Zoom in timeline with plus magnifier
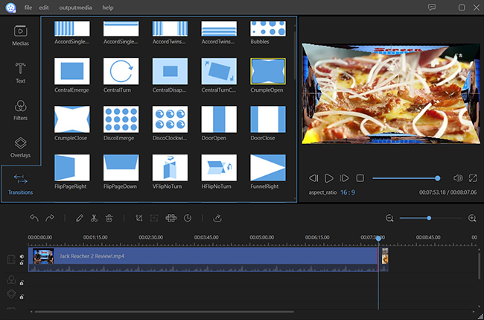This screenshot has width=484, height=320. click(472, 218)
